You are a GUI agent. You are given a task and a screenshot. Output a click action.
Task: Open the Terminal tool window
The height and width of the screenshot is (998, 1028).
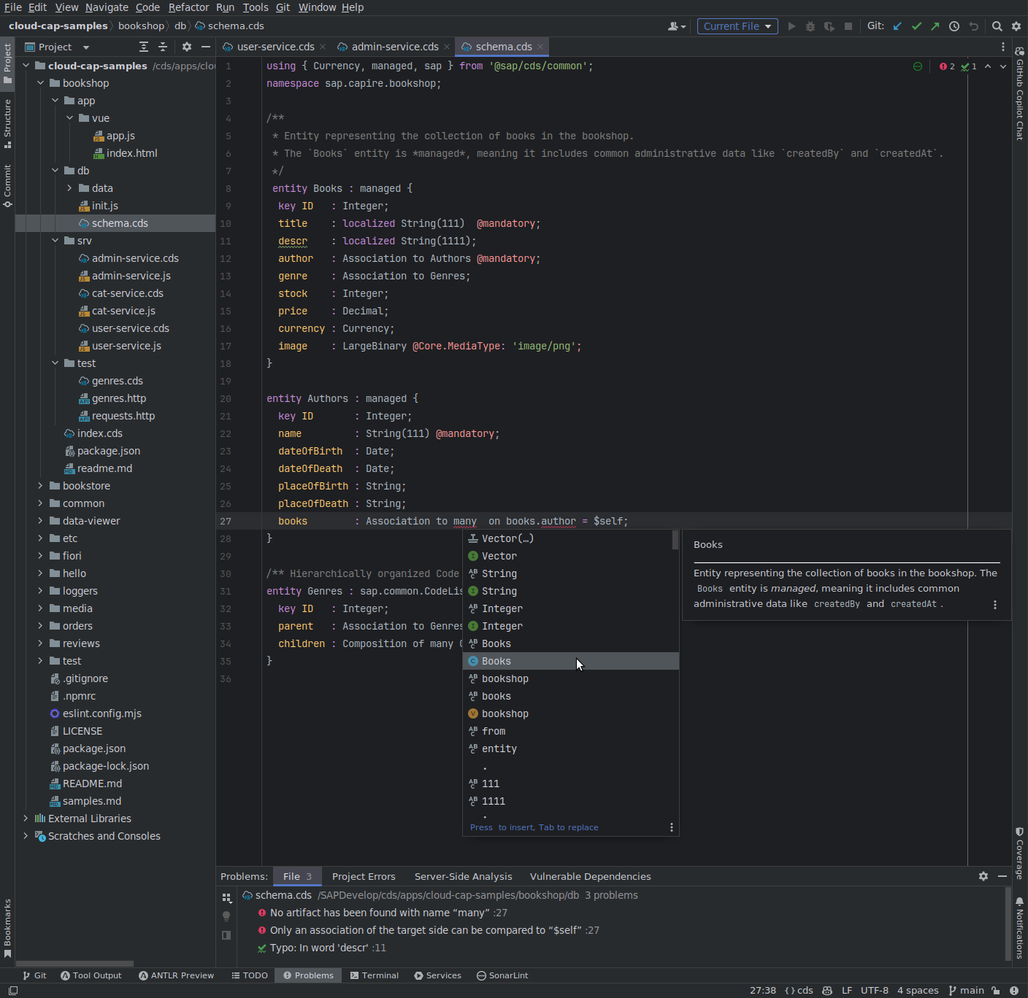click(375, 975)
